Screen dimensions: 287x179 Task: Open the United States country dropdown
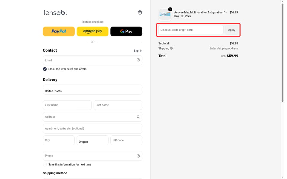pos(92,89)
